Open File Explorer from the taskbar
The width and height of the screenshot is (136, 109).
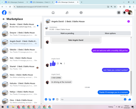point(13,107)
